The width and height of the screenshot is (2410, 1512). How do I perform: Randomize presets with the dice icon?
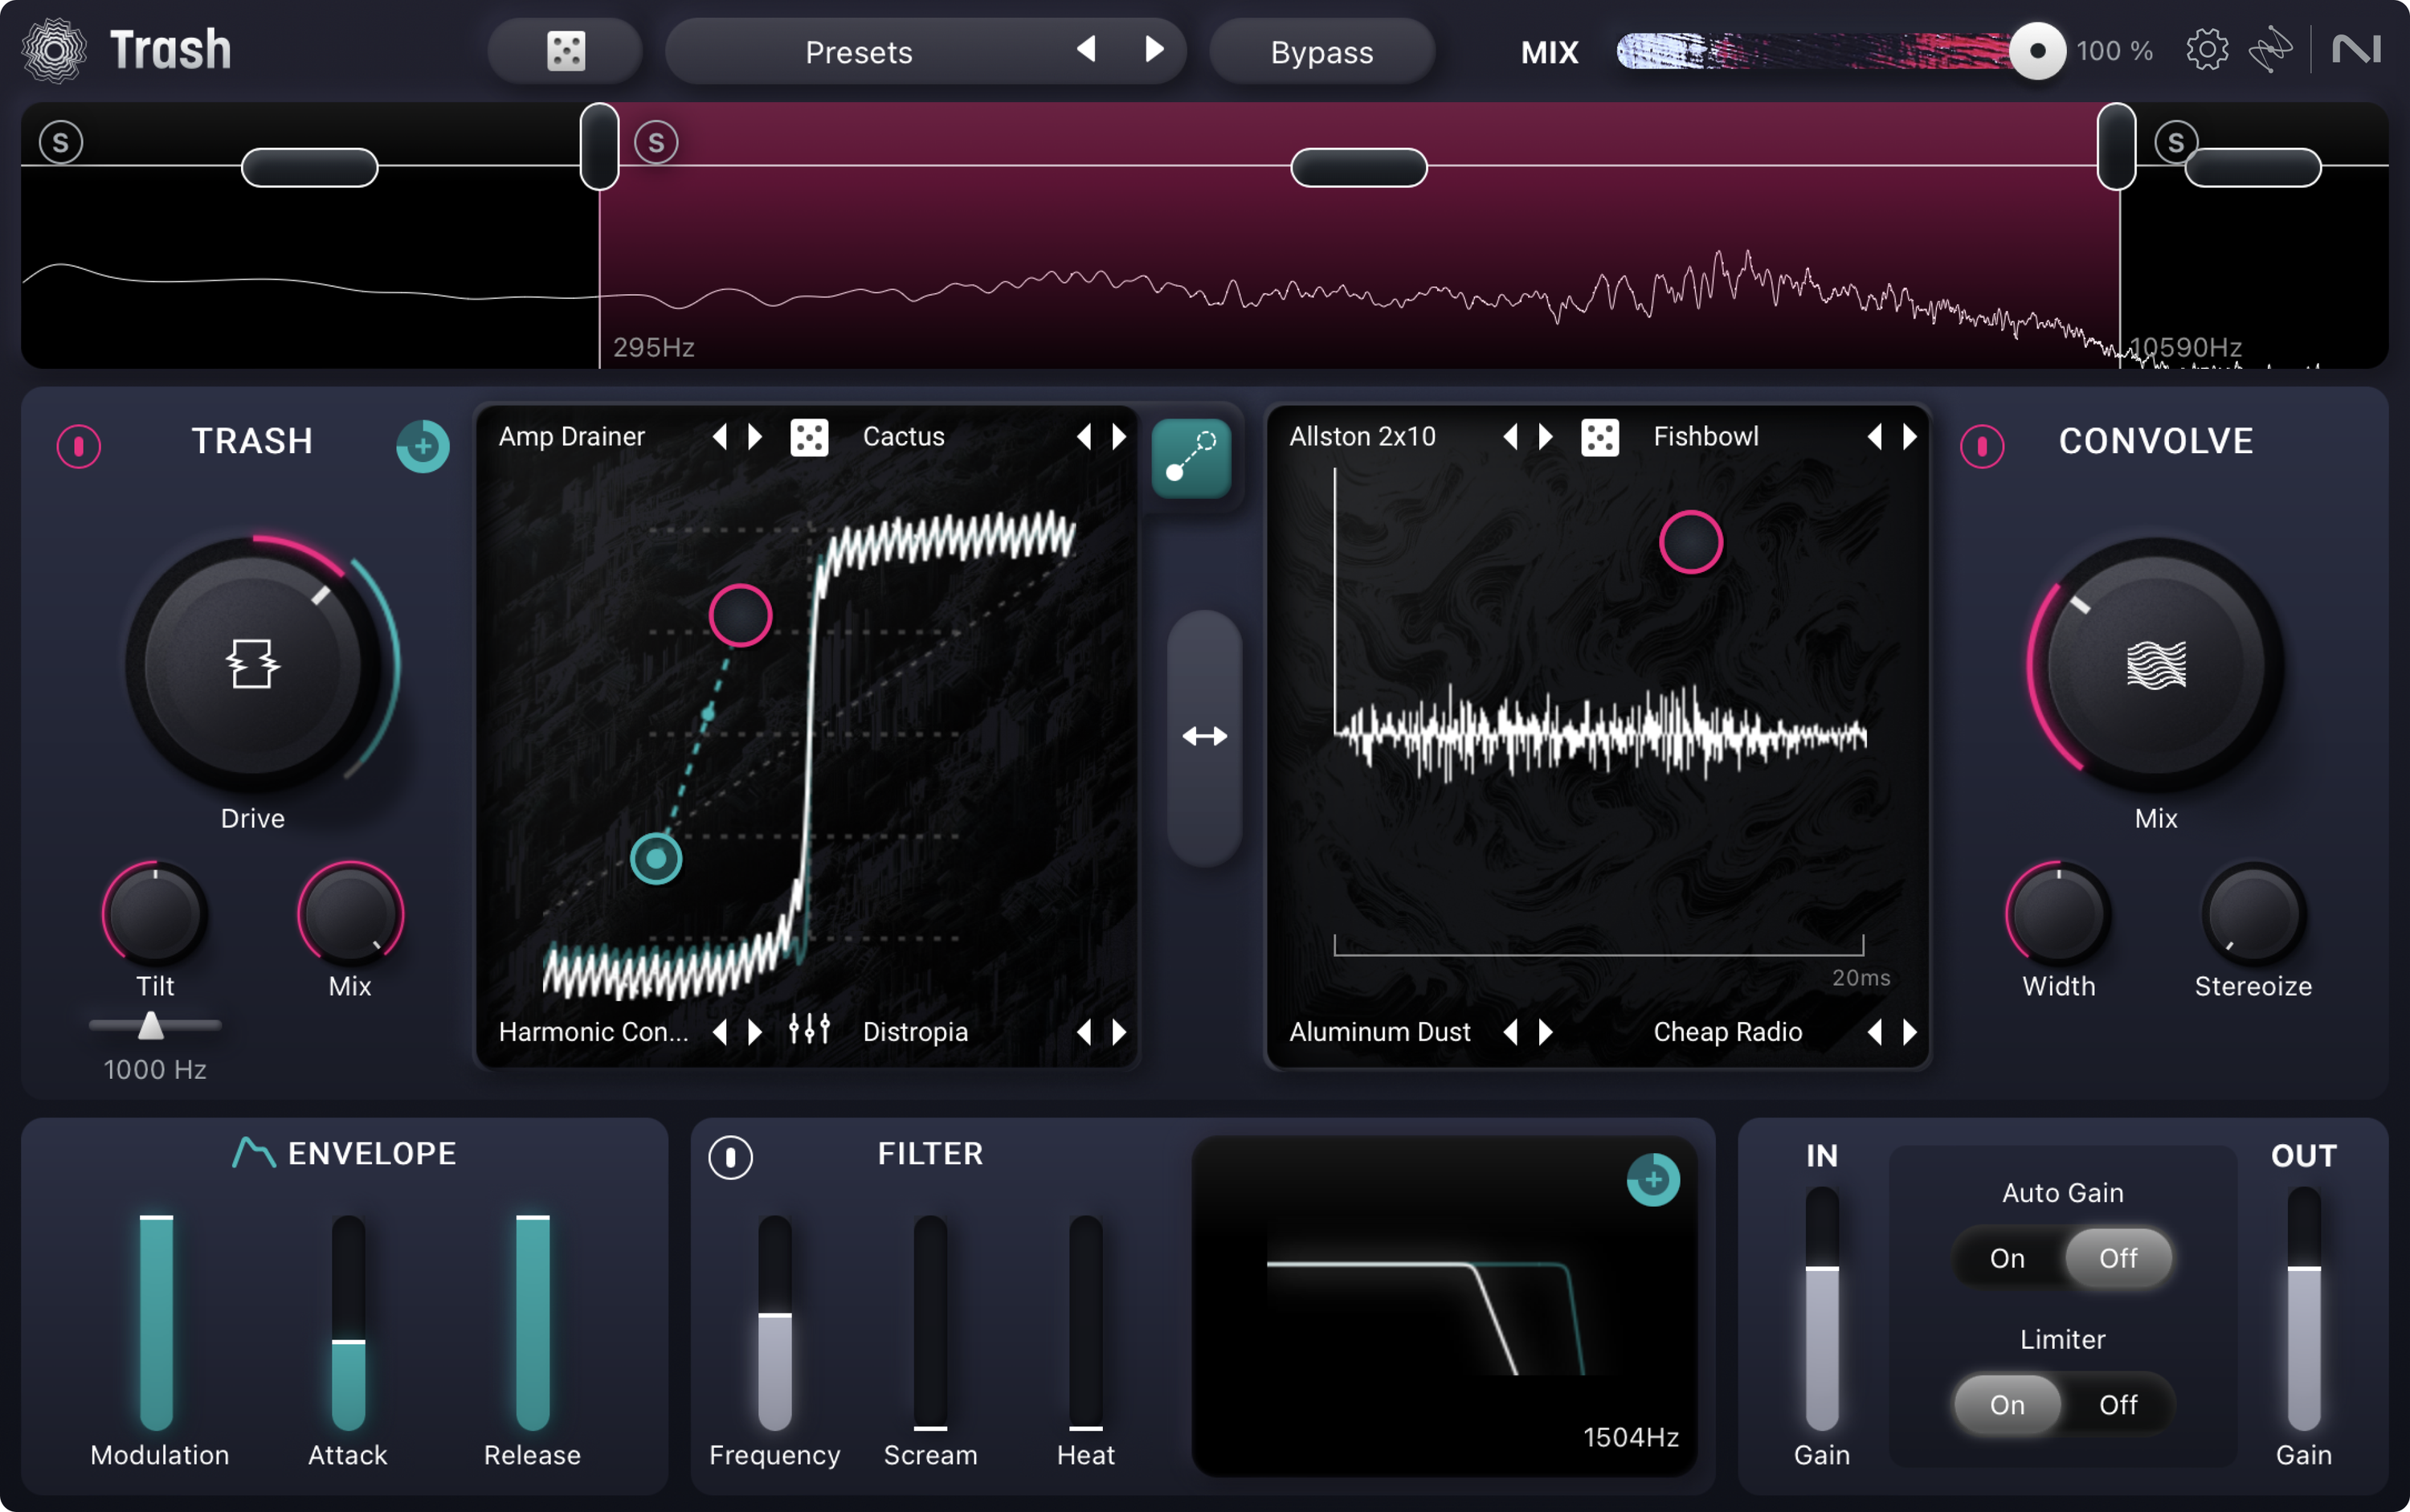pyautogui.click(x=563, y=50)
